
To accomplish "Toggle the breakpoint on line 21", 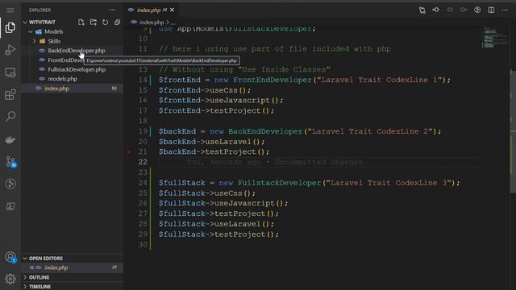I will 129,152.
